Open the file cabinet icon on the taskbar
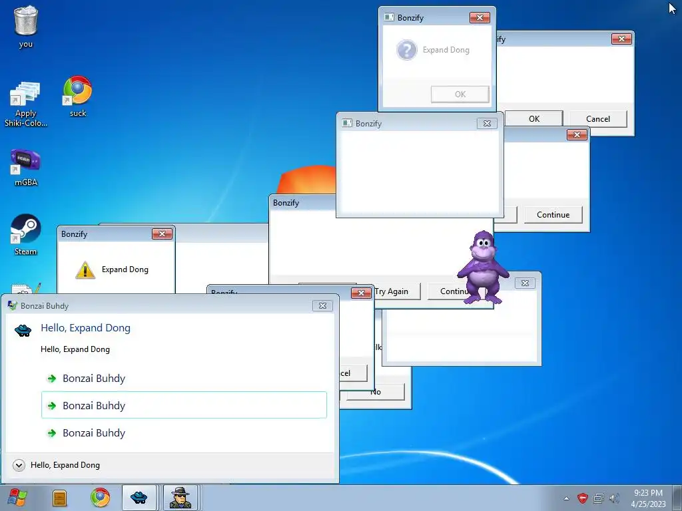This screenshot has width=682, height=511. (59, 498)
